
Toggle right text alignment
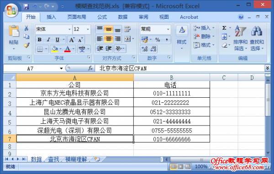[x=117, y=39]
